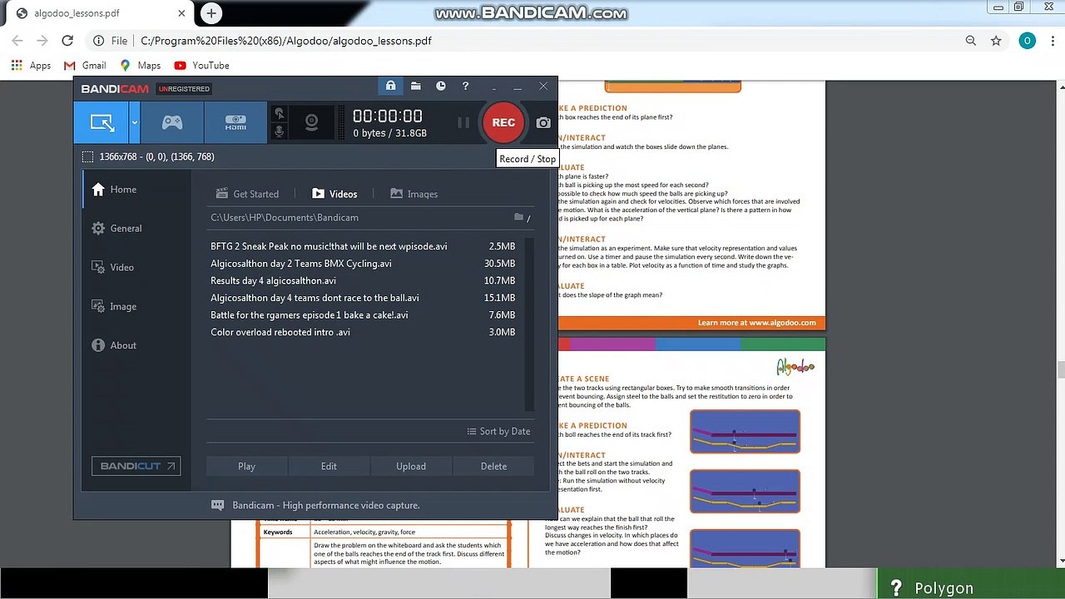
Task: Click the Bandicam status message chat icon
Action: coord(218,505)
